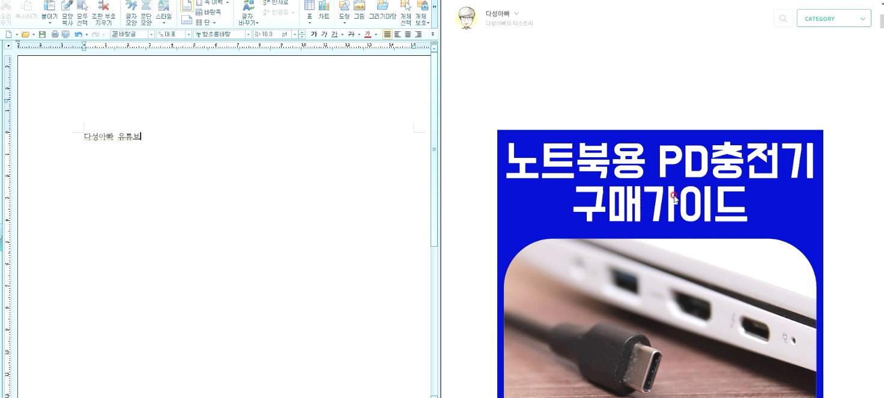884x398 pixels.
Task: Click the font size 10.0 pt field
Action: coord(271,34)
